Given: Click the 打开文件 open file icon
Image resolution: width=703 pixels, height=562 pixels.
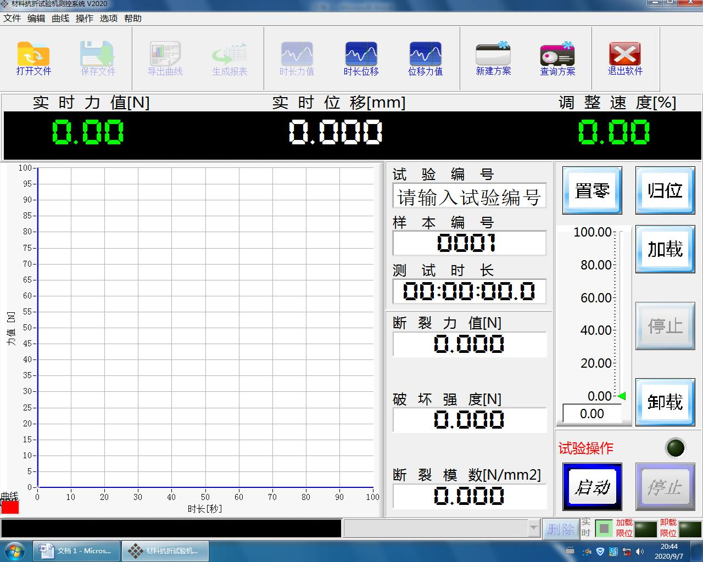Looking at the screenshot, I should tap(34, 58).
